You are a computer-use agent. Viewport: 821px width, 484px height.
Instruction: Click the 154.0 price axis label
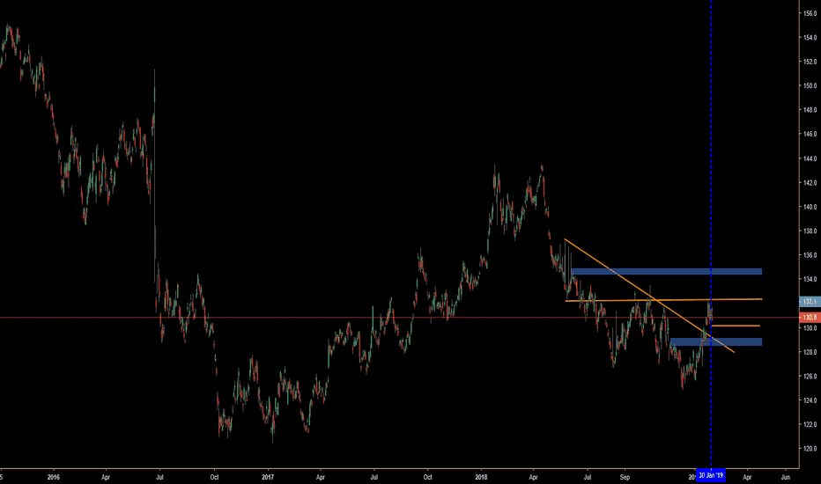[x=810, y=37]
